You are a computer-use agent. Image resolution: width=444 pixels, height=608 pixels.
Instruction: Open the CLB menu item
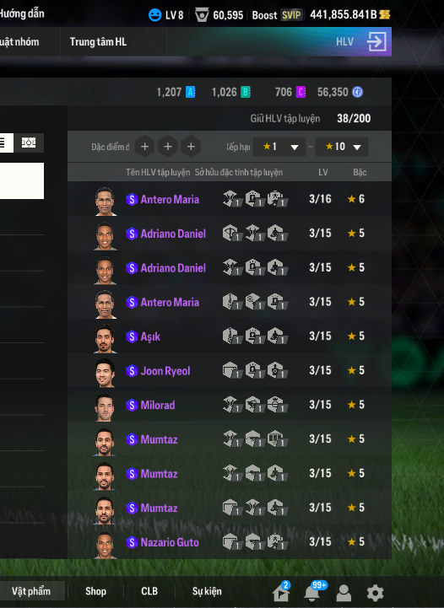click(149, 591)
